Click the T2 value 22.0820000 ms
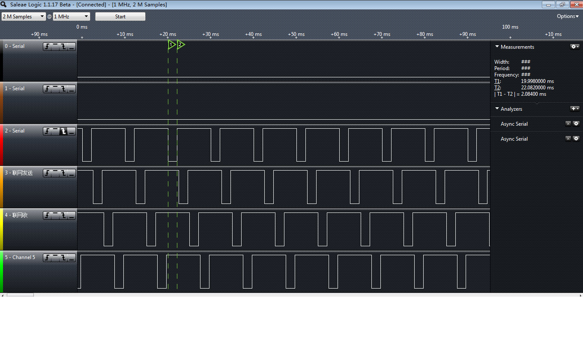 pos(537,88)
